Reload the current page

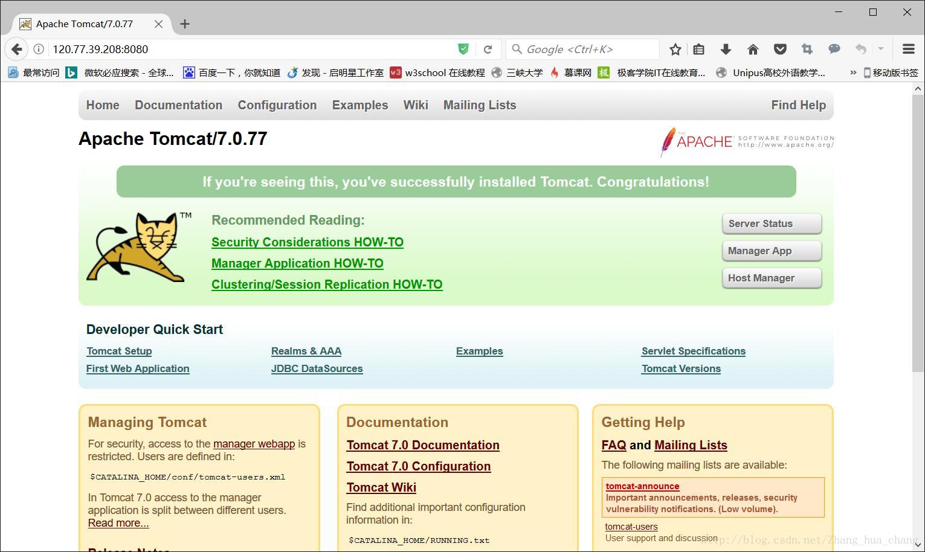(x=488, y=49)
